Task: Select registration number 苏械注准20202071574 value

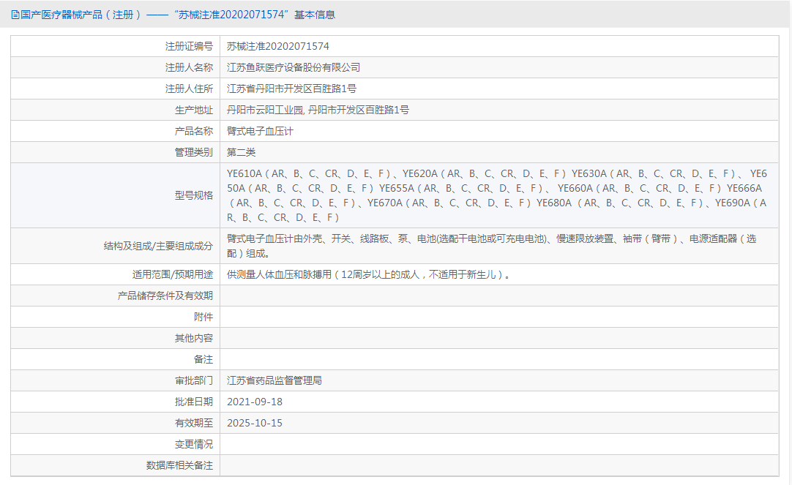Action: click(x=278, y=46)
